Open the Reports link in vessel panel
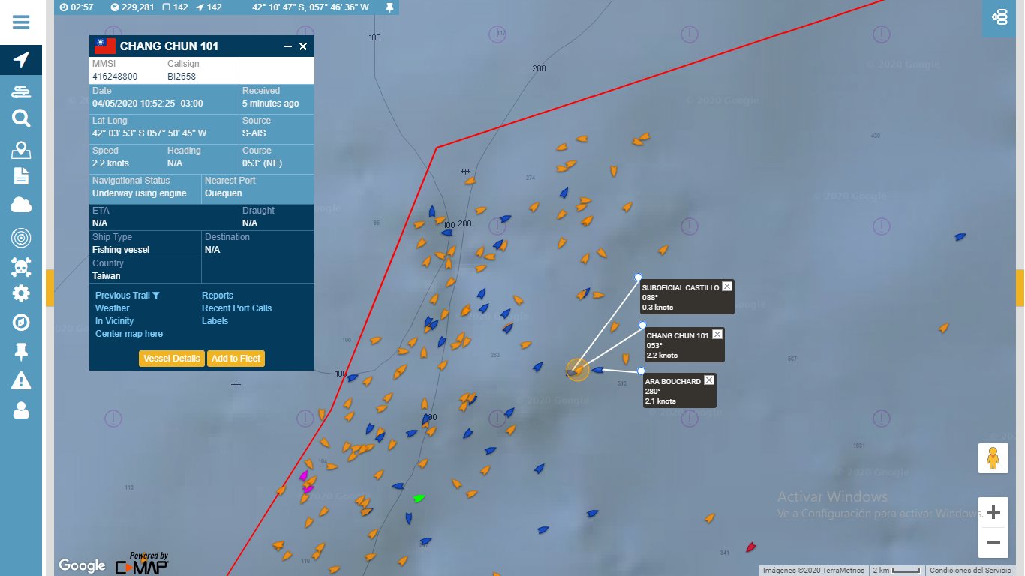 (x=218, y=295)
